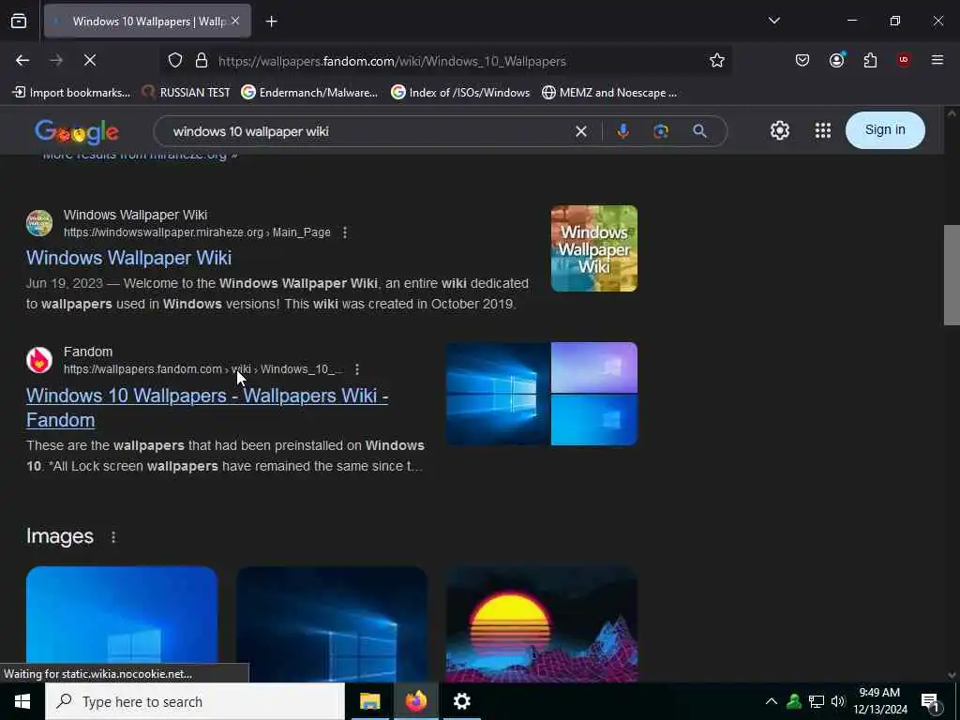Start voice search microphone
Screen dimensions: 960x720
tap(622, 131)
